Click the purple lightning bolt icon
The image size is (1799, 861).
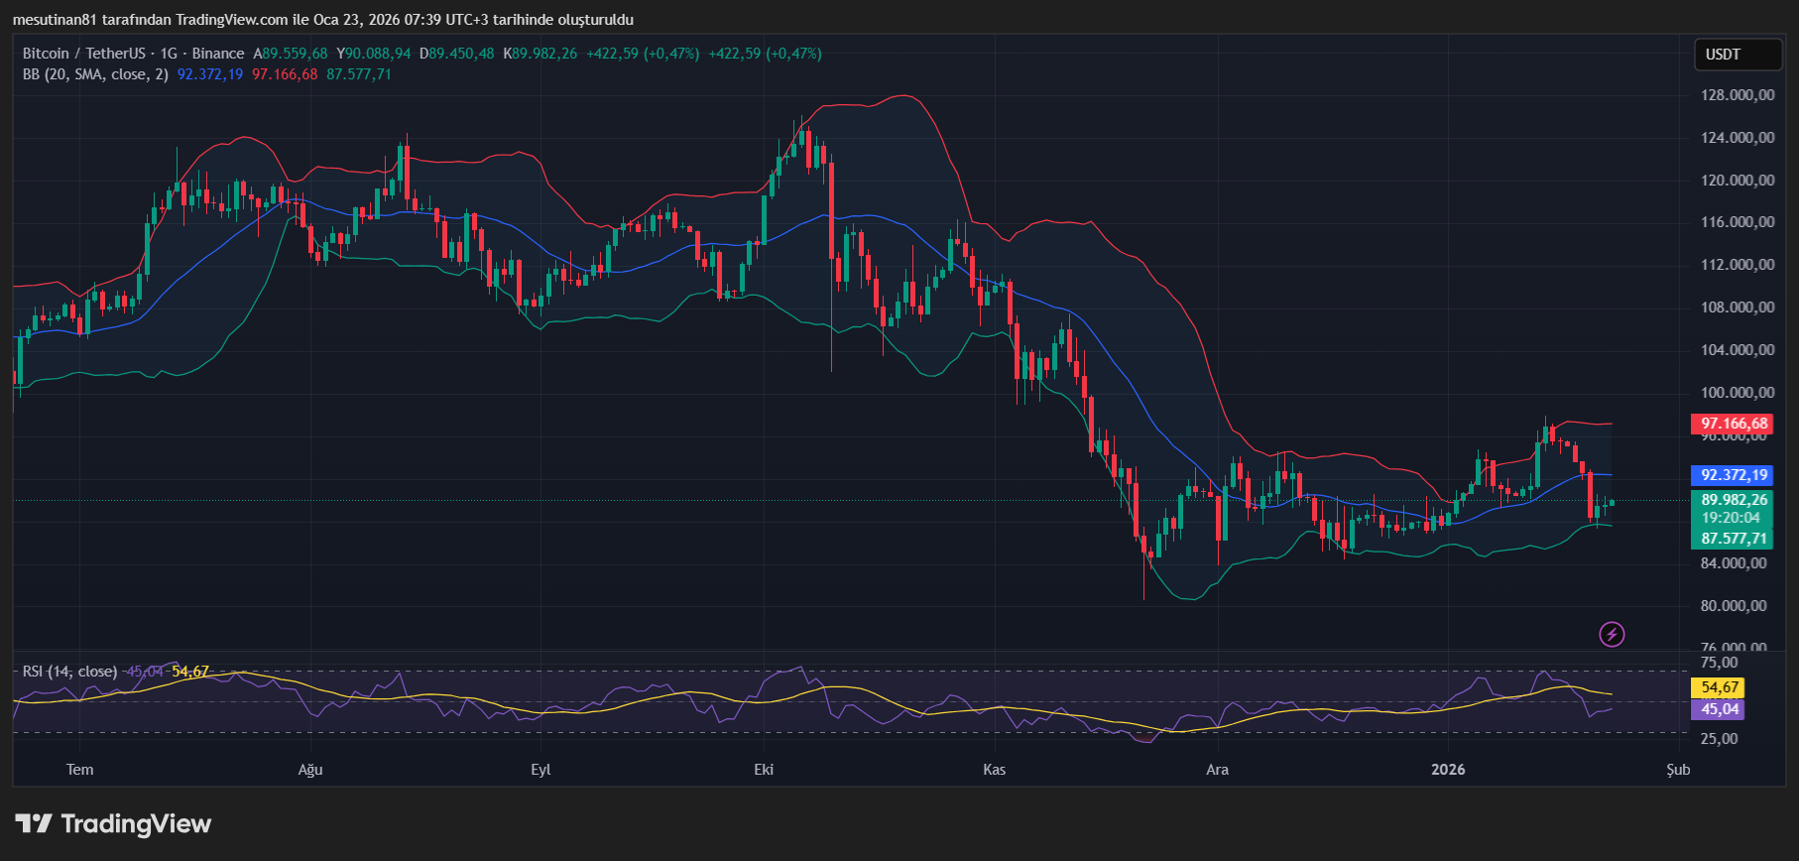[x=1612, y=634]
